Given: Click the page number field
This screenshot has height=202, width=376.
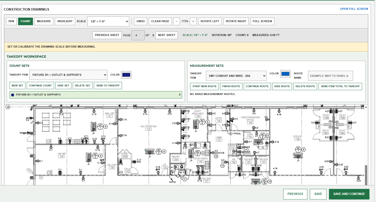Looking at the screenshot, I should [138, 35].
